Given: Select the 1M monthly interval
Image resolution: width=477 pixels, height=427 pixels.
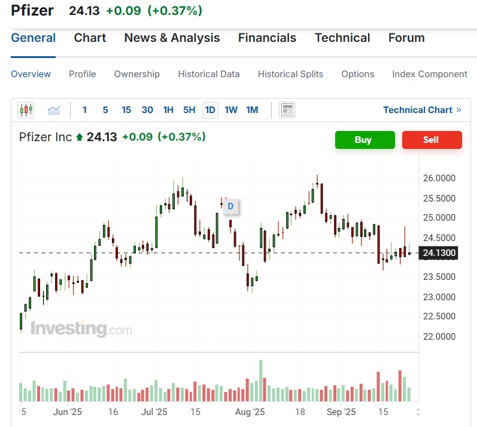Looking at the screenshot, I should 252,110.
